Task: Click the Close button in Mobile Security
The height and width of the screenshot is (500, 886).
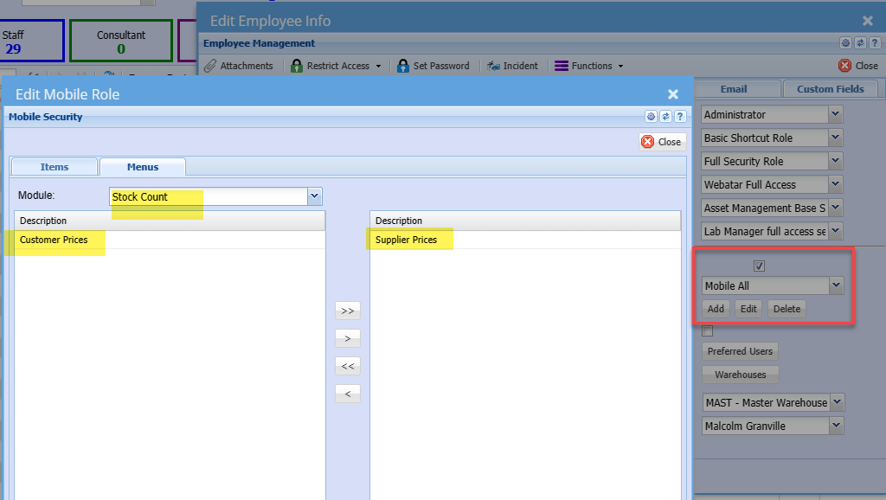Action: pyautogui.click(x=662, y=142)
